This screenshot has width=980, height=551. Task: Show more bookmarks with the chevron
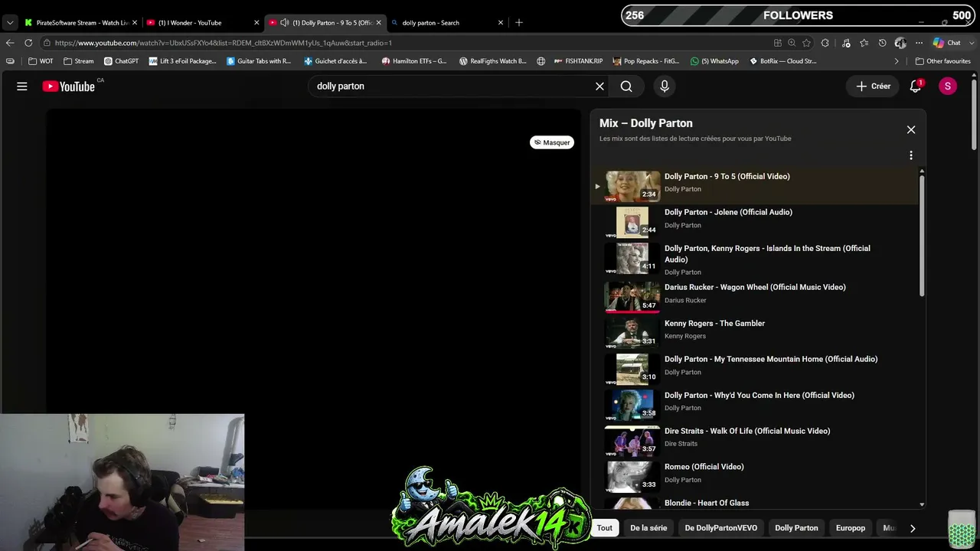(x=897, y=61)
